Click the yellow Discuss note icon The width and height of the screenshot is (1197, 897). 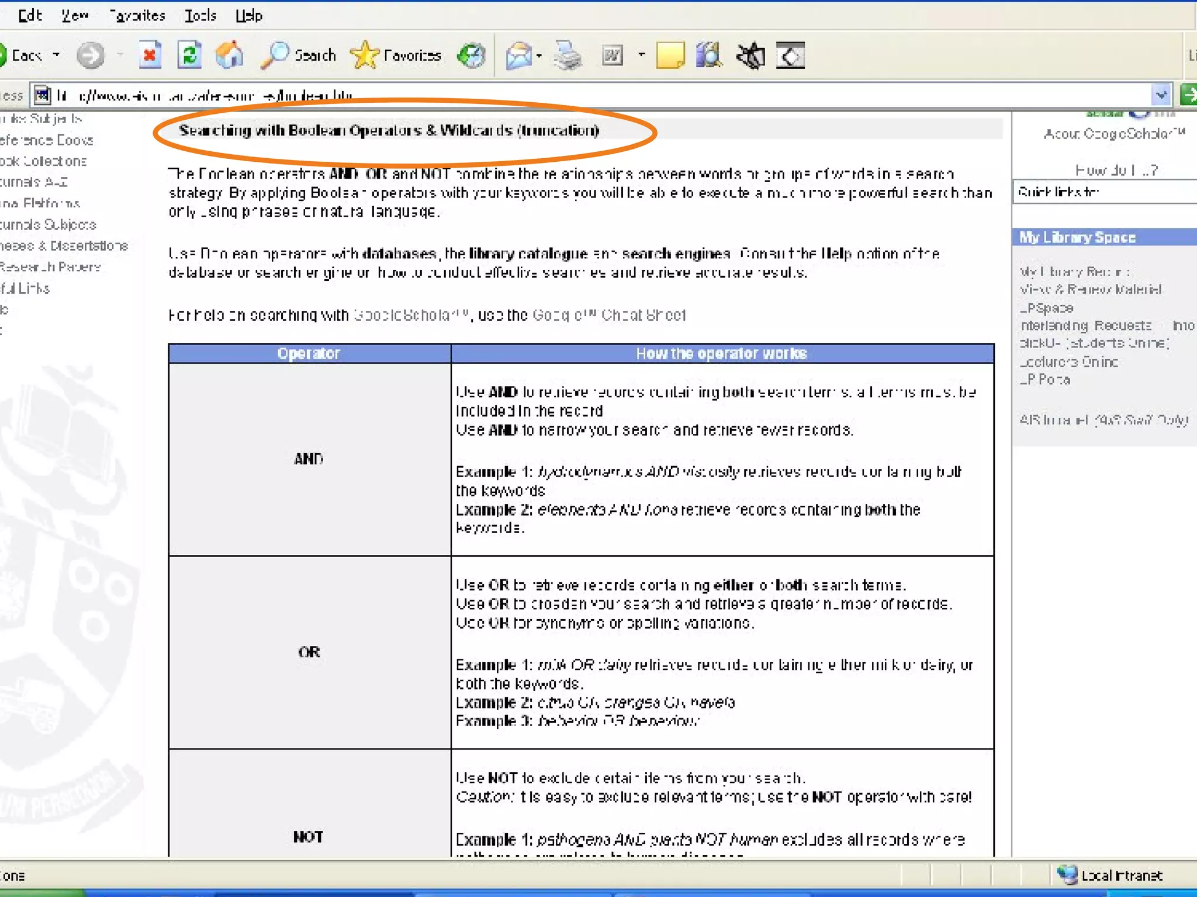tap(670, 56)
